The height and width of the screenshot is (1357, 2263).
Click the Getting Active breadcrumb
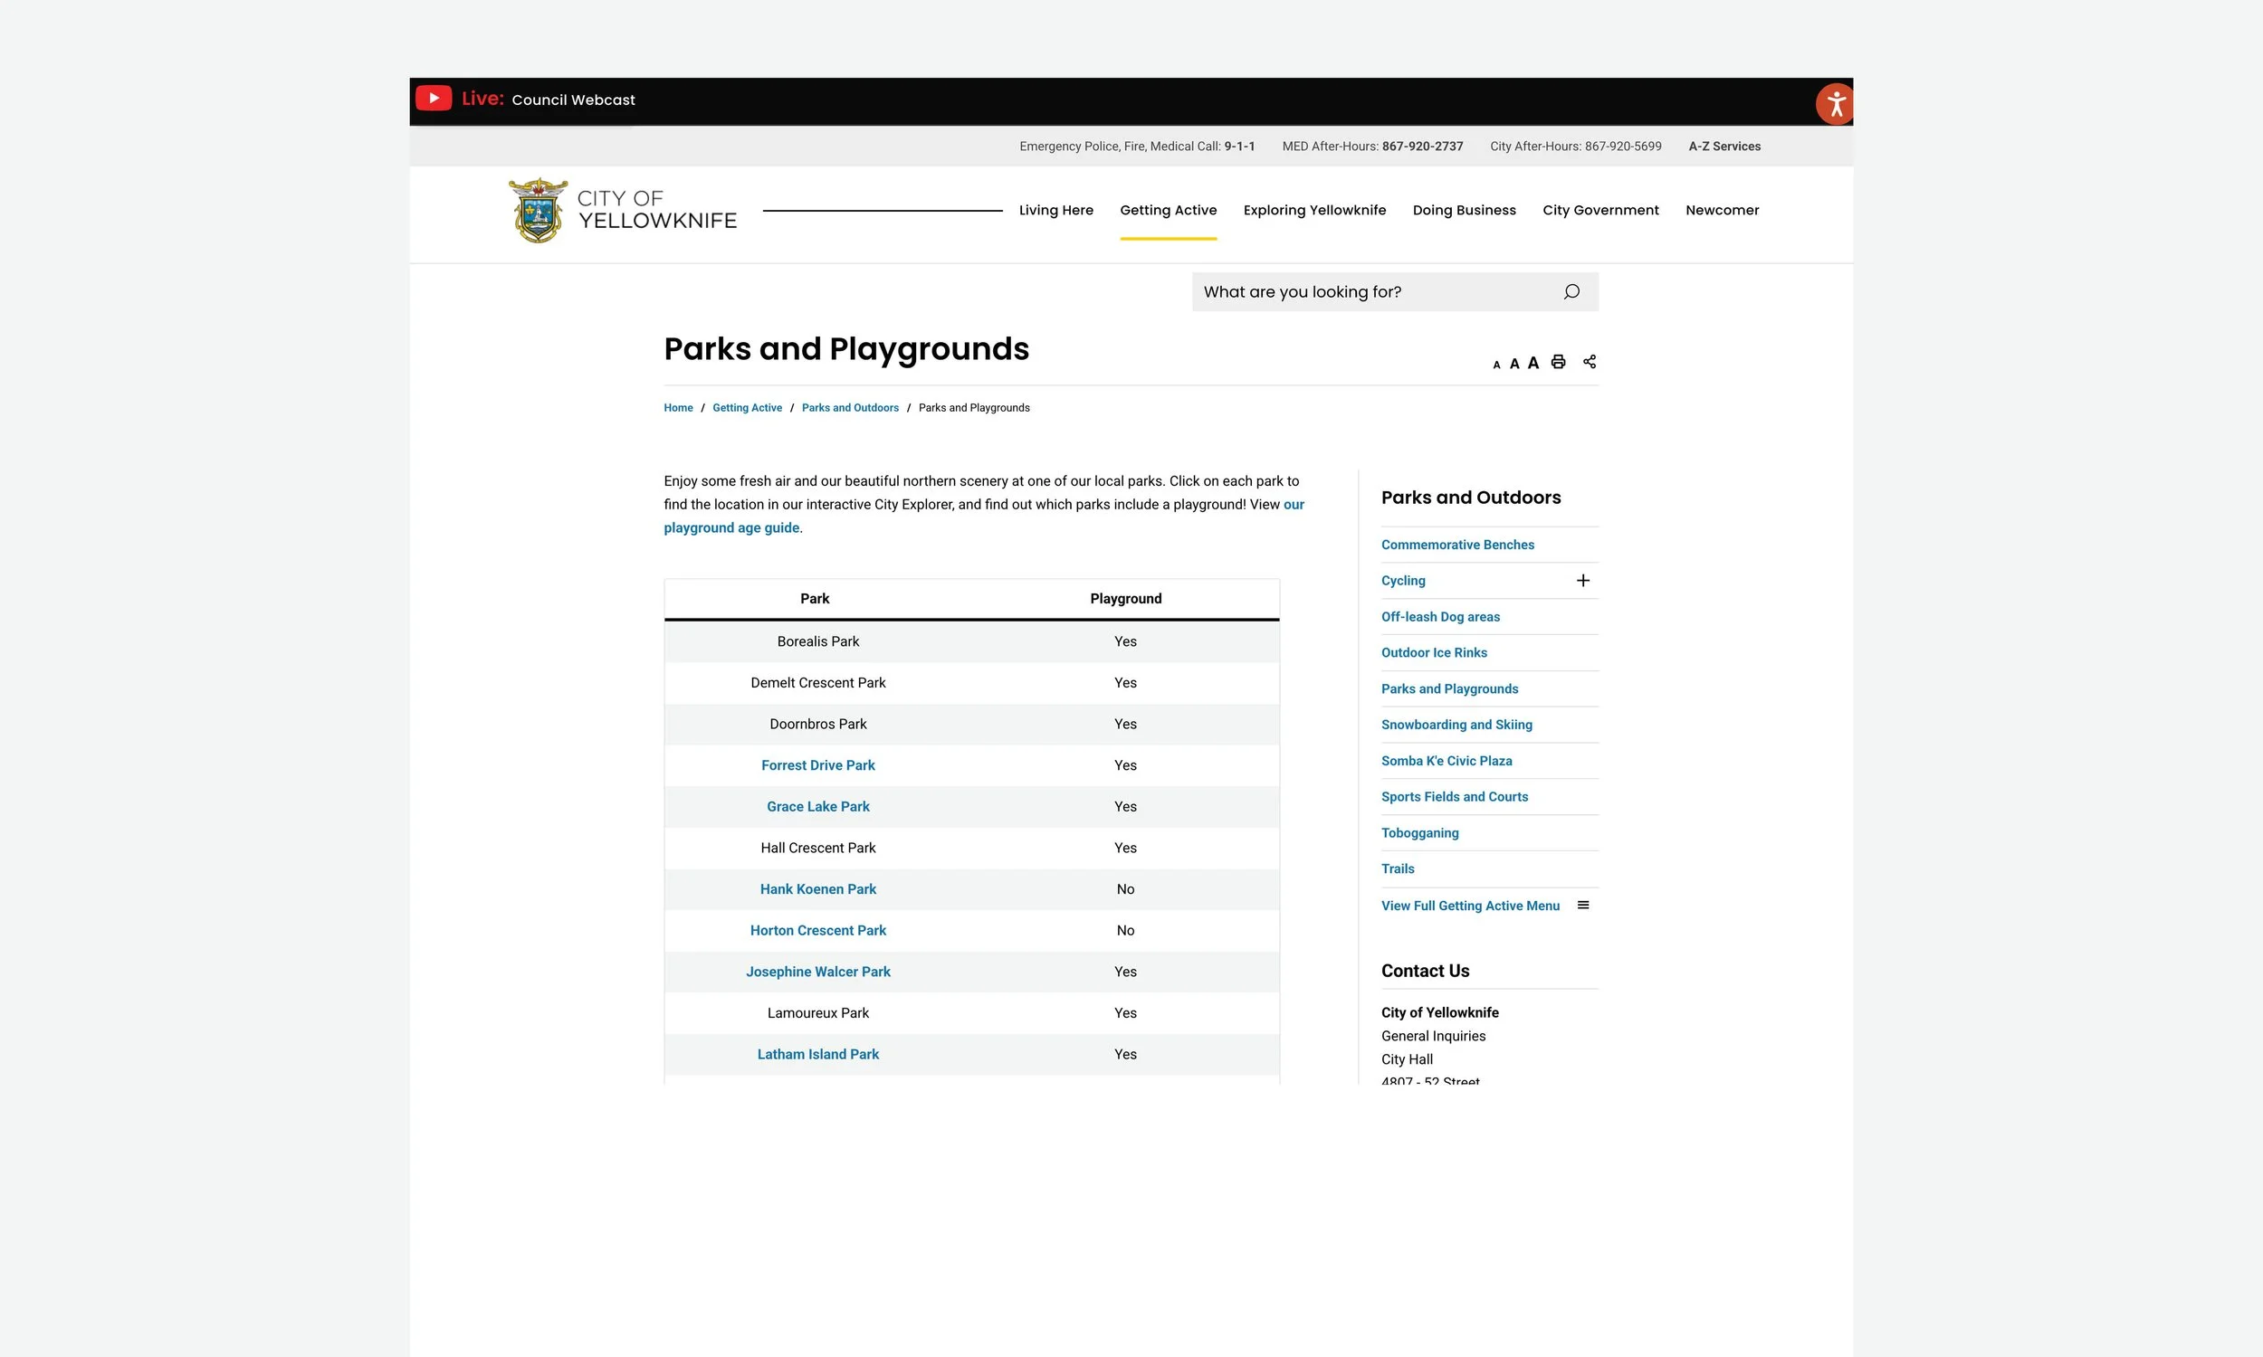747,408
